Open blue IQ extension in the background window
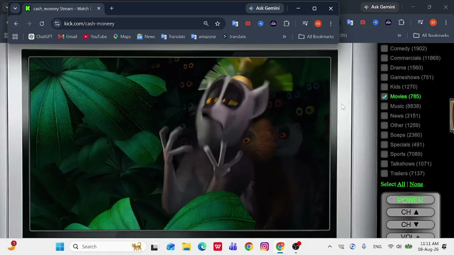Screen dimensions: 454x255 (376, 22)
